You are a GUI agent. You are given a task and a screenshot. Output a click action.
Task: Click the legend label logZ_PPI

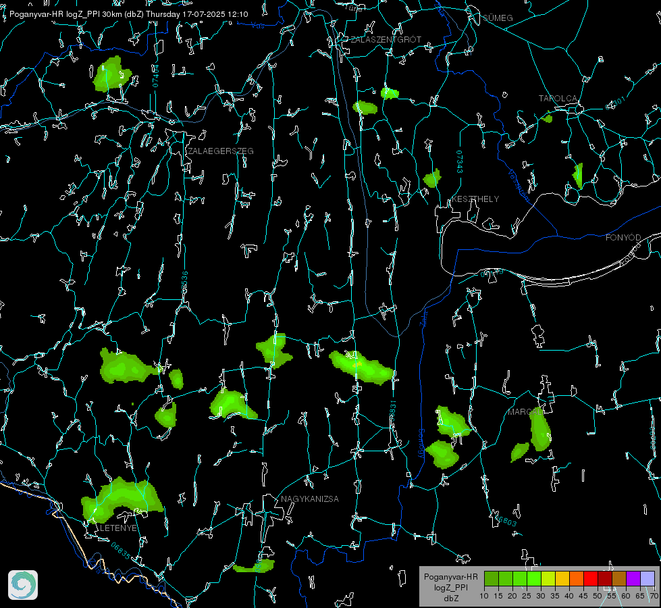[x=450, y=587]
